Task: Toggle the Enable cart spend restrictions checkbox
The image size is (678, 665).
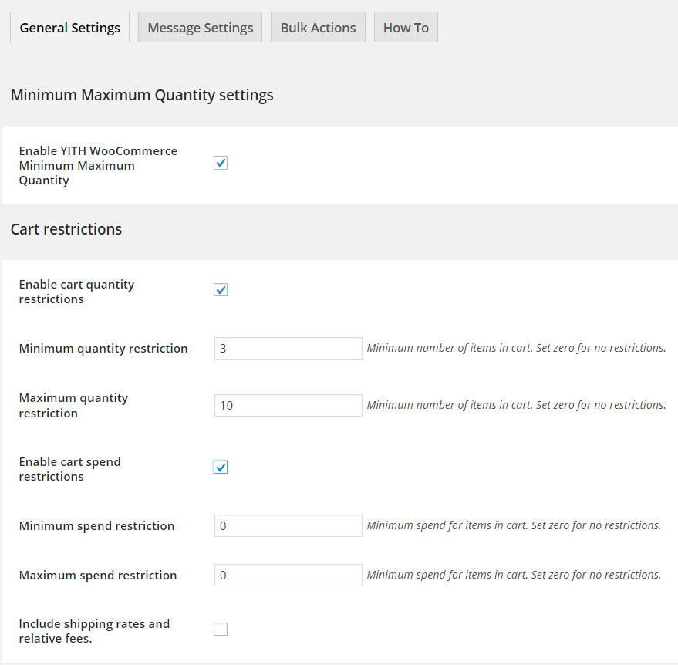Action: click(x=221, y=468)
